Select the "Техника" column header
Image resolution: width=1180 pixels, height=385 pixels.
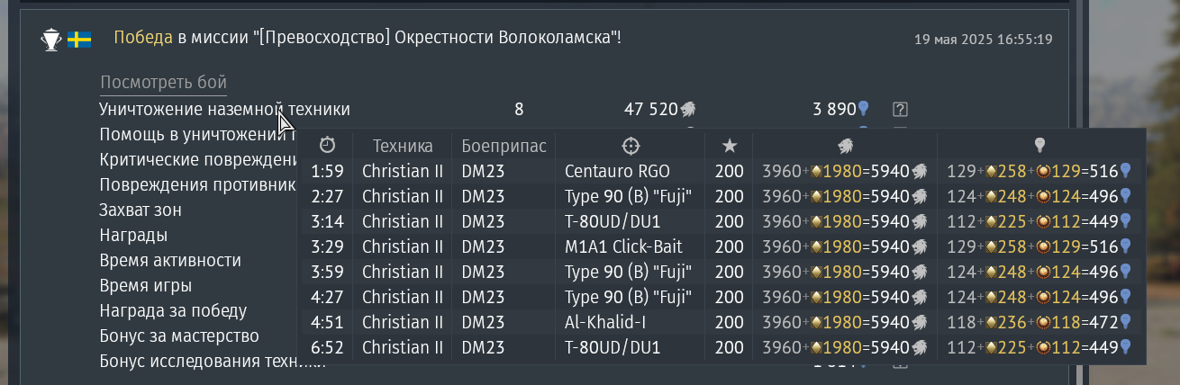[x=403, y=146]
